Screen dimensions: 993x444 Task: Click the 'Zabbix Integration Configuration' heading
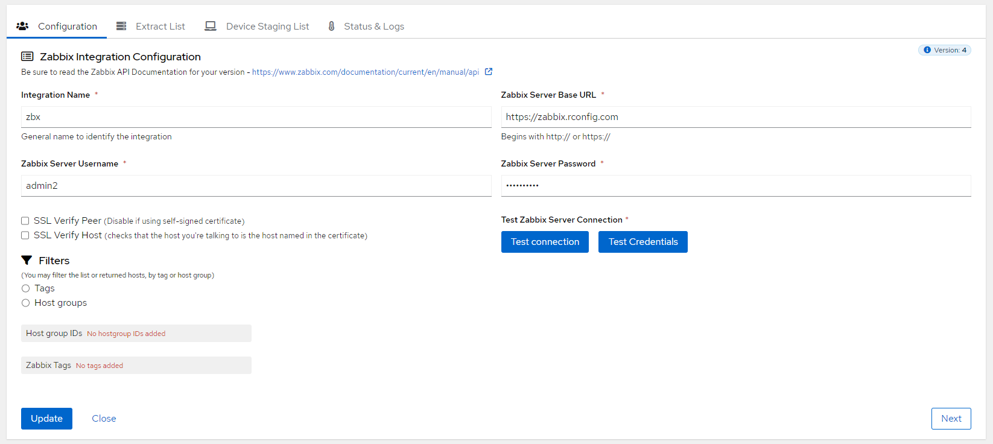[x=120, y=57]
